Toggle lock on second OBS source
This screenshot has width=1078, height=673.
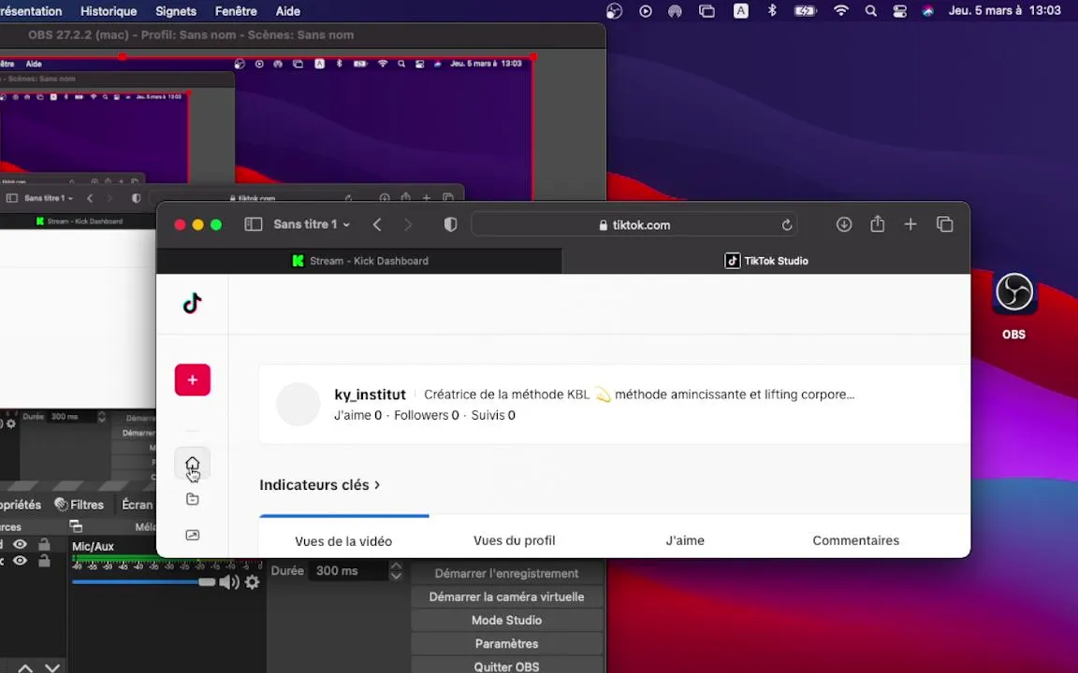(x=44, y=561)
